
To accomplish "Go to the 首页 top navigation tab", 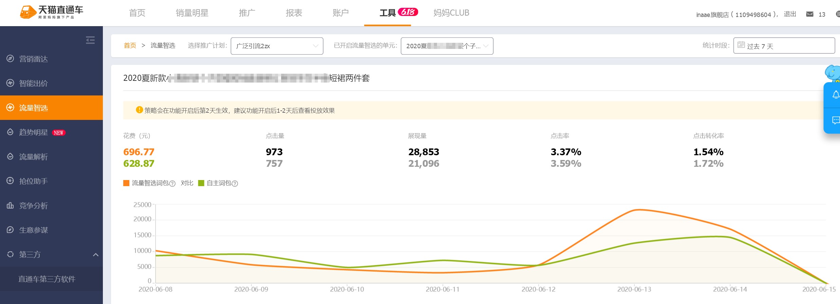I will (137, 13).
